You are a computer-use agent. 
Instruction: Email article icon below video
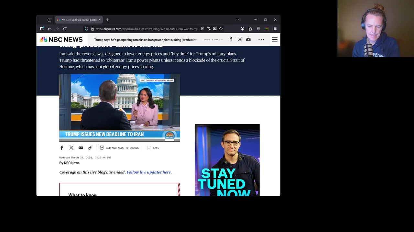pyautogui.click(x=81, y=148)
